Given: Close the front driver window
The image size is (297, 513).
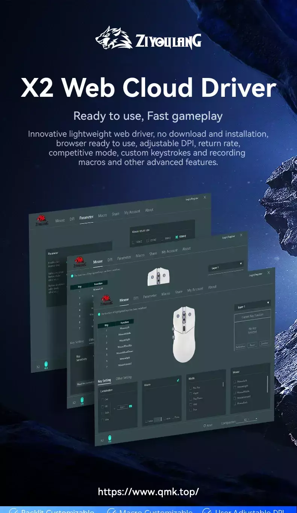Looking at the screenshot, I should tap(268, 272).
